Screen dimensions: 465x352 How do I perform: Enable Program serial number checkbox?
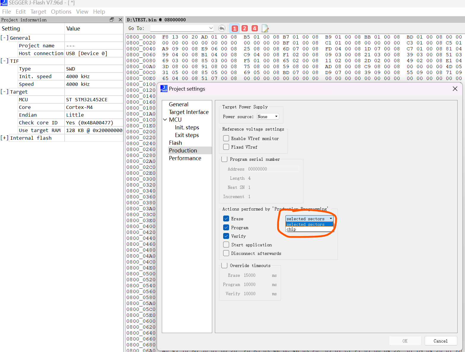pyautogui.click(x=224, y=159)
